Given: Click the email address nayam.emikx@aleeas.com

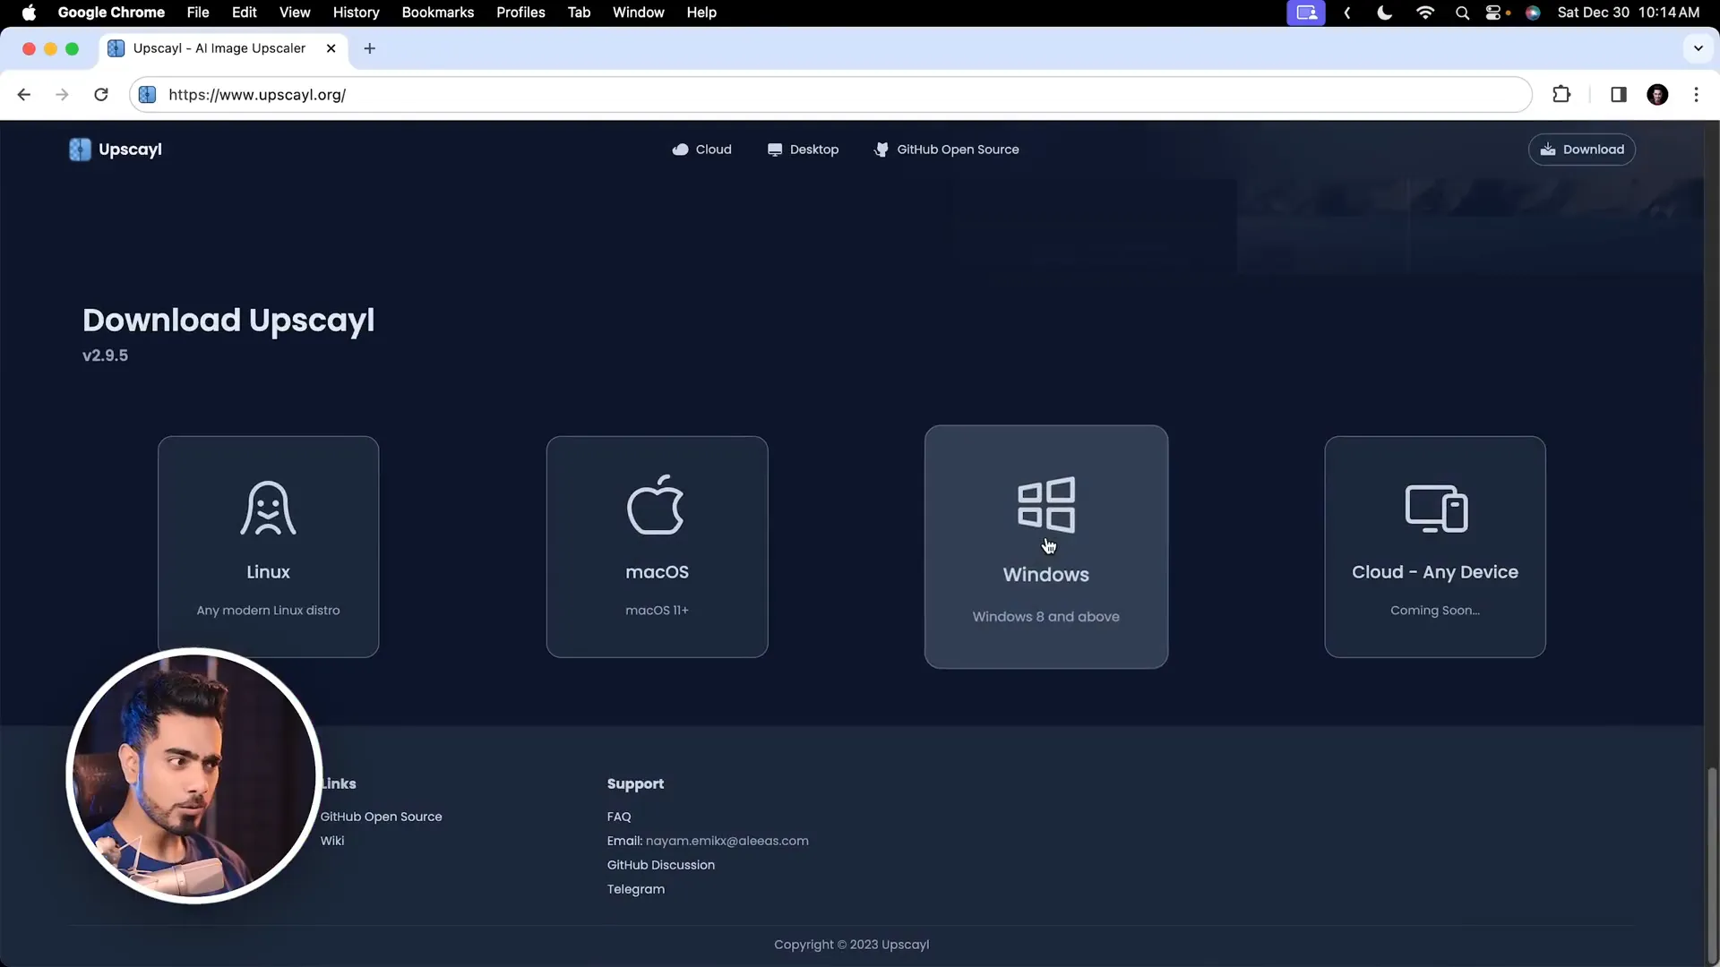Looking at the screenshot, I should click(x=727, y=840).
